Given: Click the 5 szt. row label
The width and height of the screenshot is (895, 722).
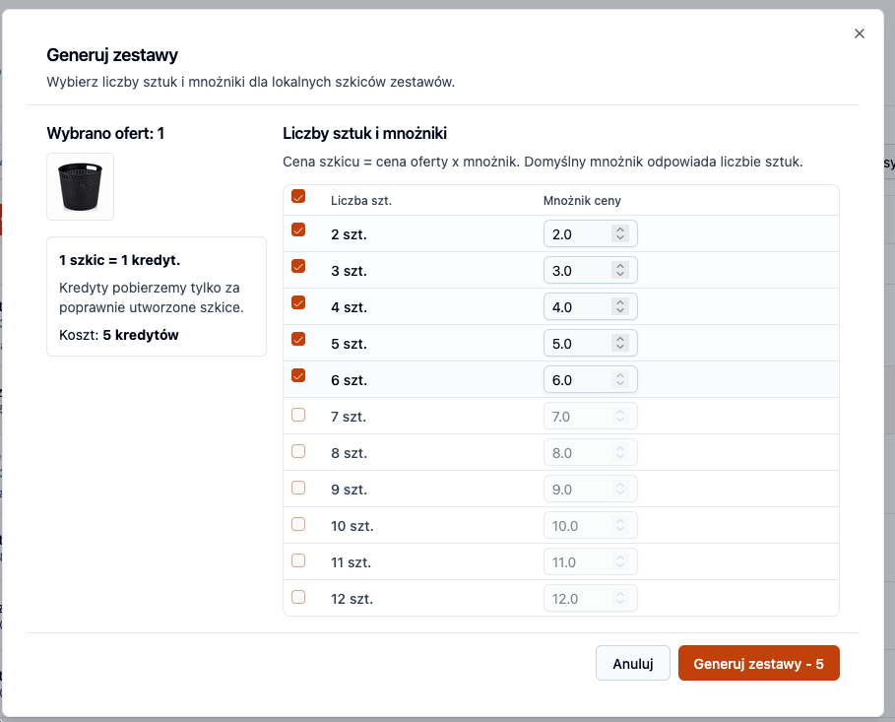Looking at the screenshot, I should (x=349, y=345).
